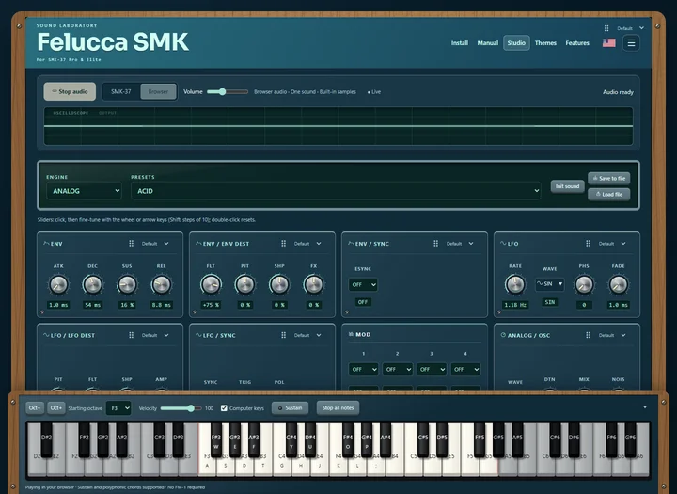Click the ENV DEST FX knob
This screenshot has height=494, width=677.
click(x=313, y=284)
